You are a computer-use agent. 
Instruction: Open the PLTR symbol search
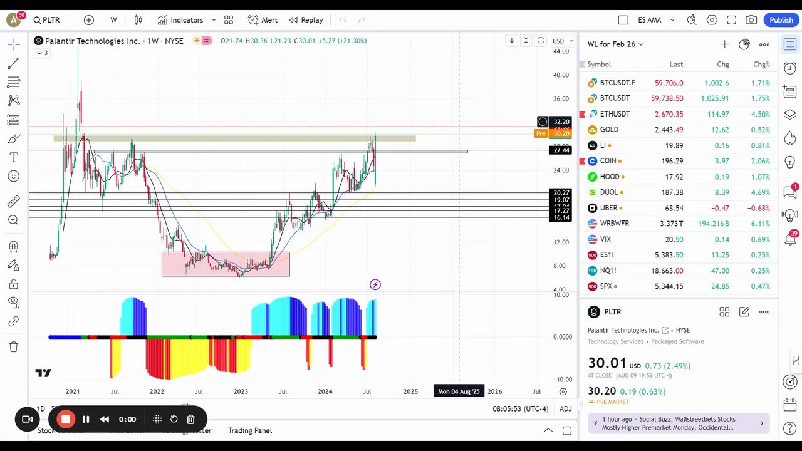coord(47,20)
